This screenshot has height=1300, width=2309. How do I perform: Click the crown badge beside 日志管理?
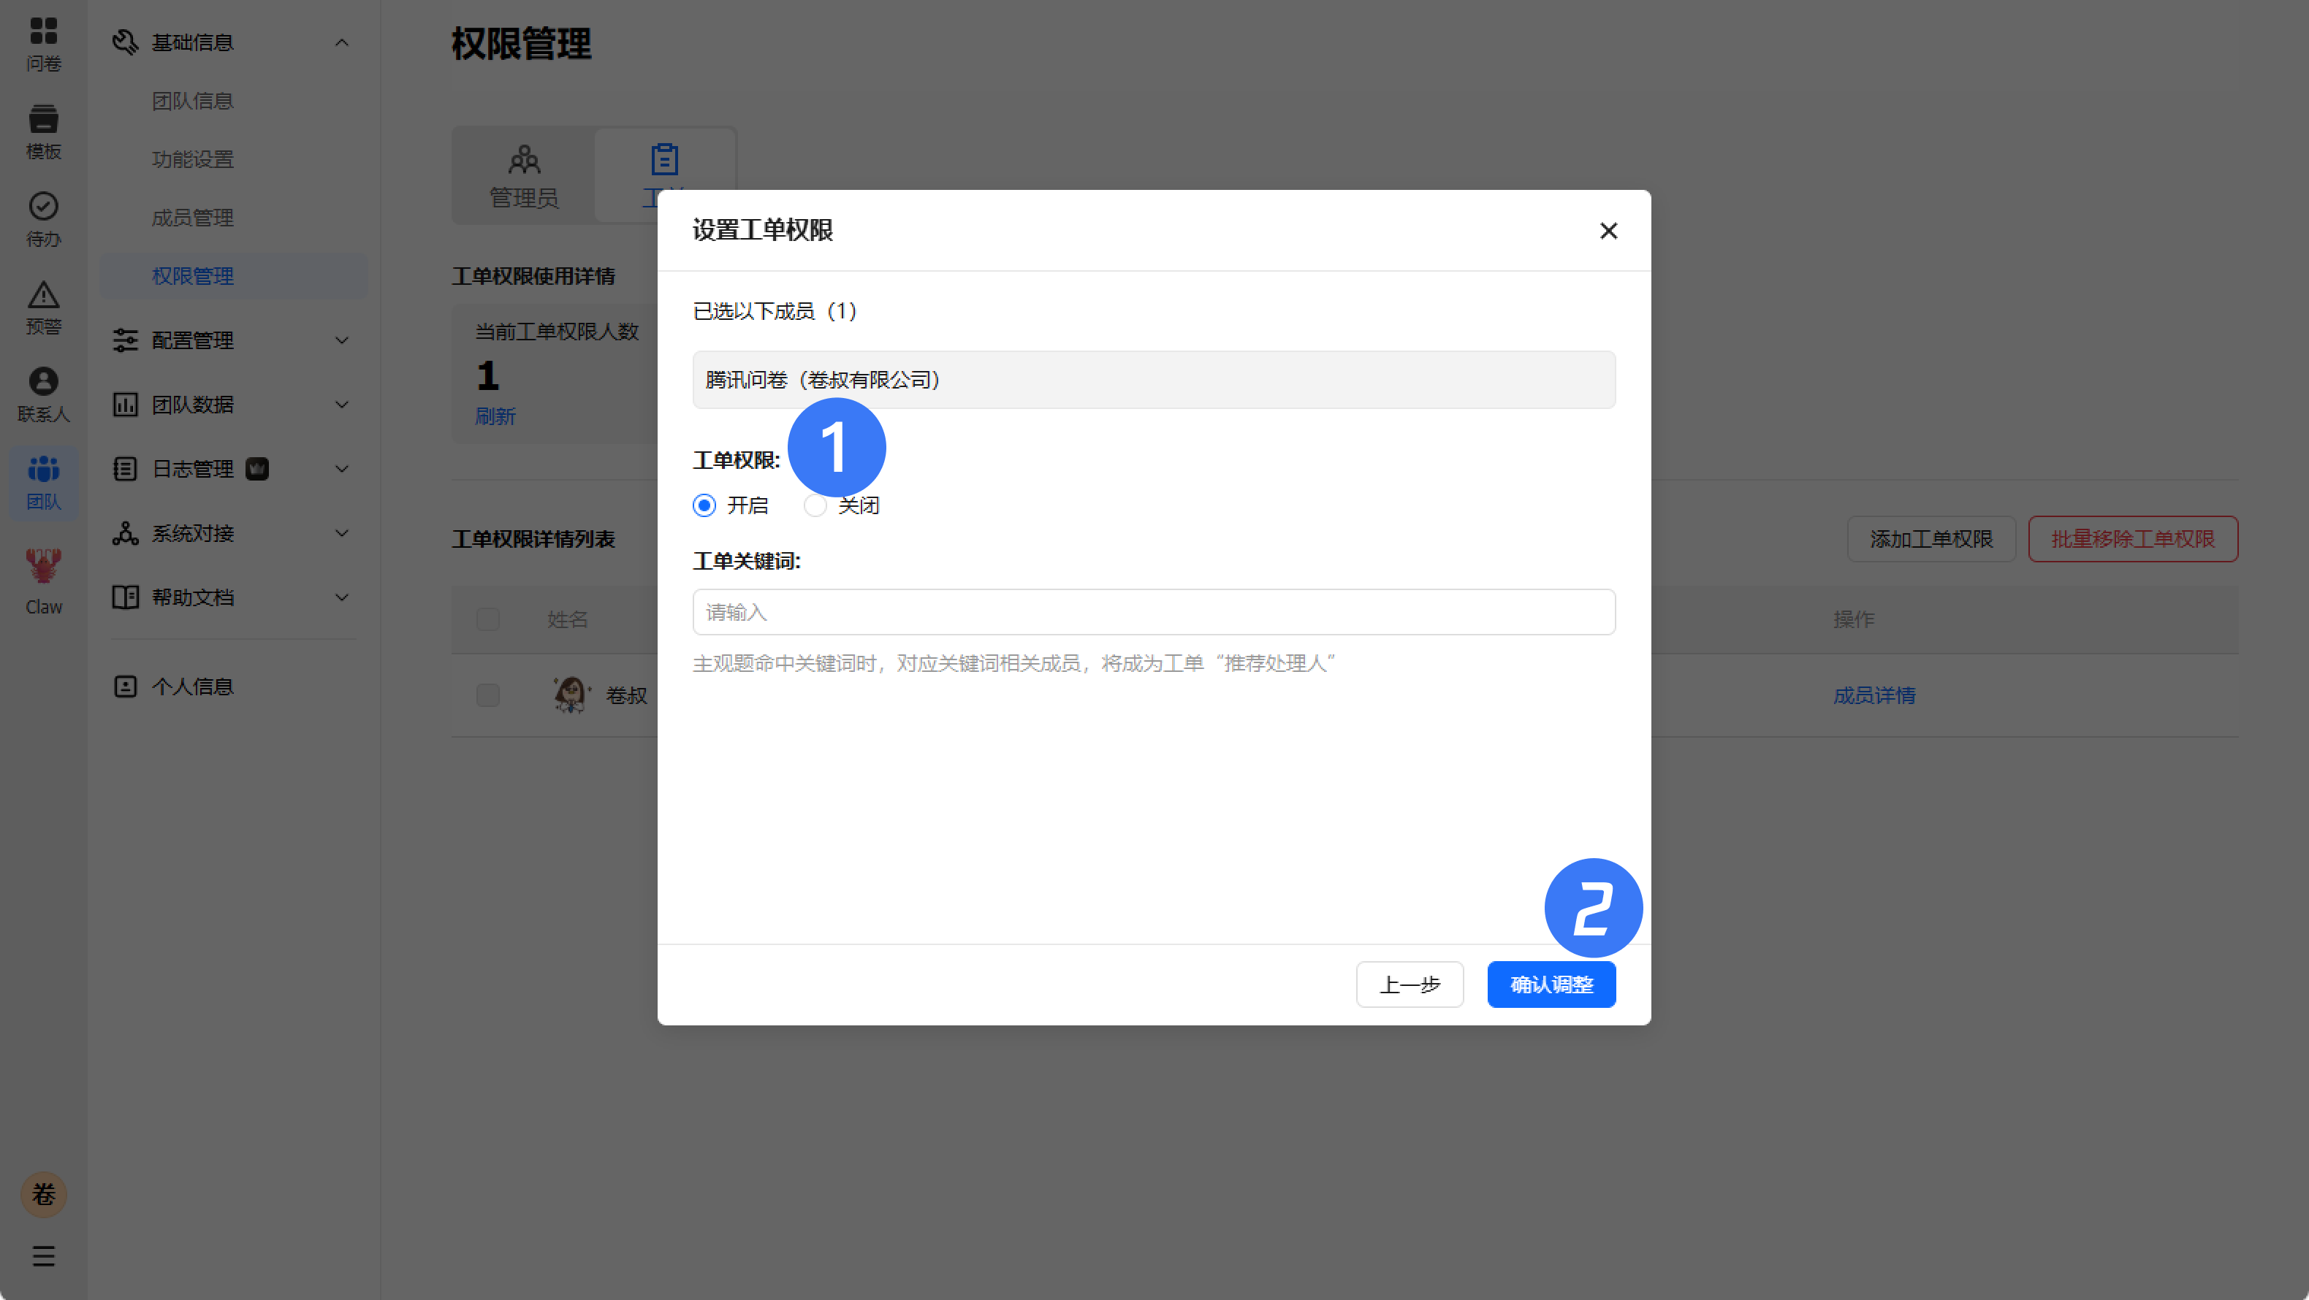click(257, 470)
